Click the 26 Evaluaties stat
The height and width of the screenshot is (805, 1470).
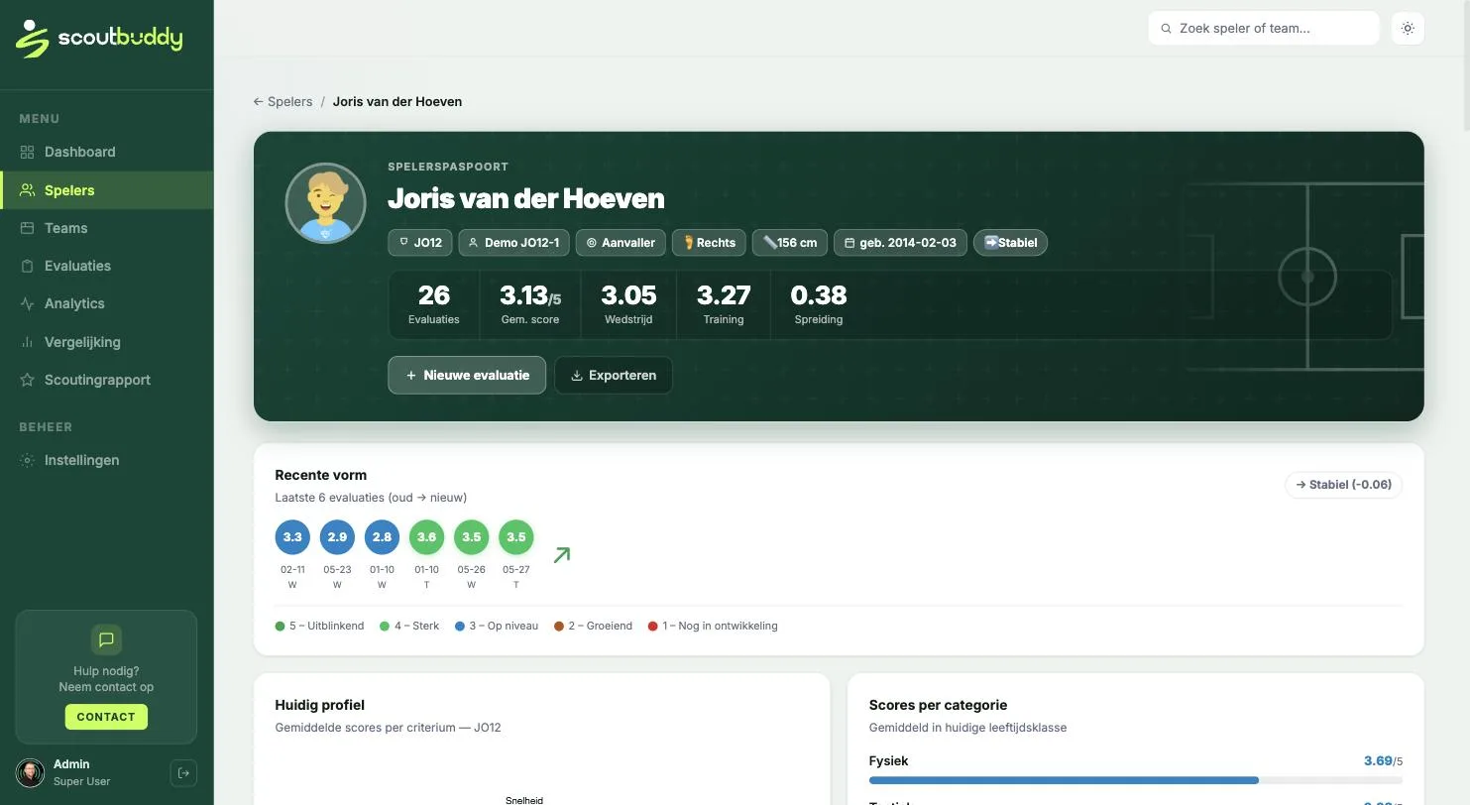click(434, 304)
